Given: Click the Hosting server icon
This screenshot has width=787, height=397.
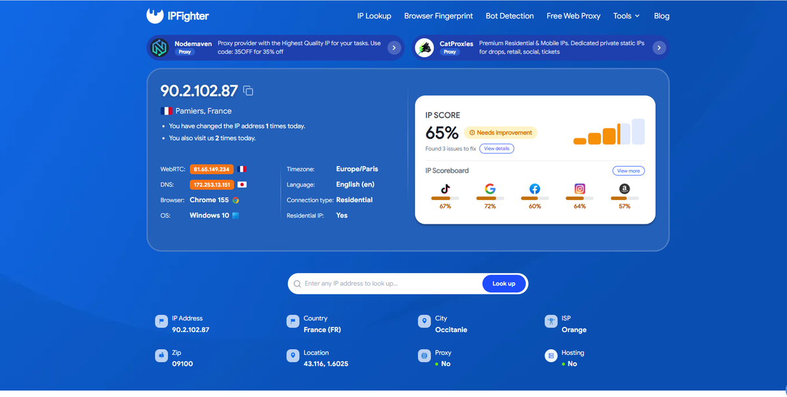Looking at the screenshot, I should tap(550, 356).
